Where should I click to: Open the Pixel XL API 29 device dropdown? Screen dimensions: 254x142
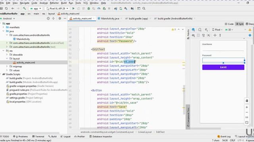57,8
